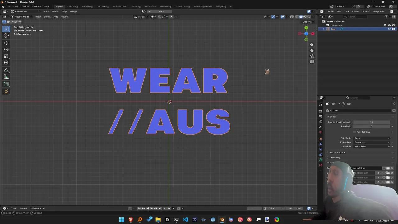Activate the Cursor tool in toolbar
Screen dimensions: 398x224
[6, 36]
